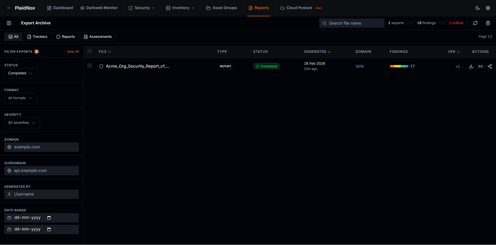The width and height of the screenshot is (496, 245).
Task: Share the Acme Org Security Report
Action: pyautogui.click(x=490, y=66)
